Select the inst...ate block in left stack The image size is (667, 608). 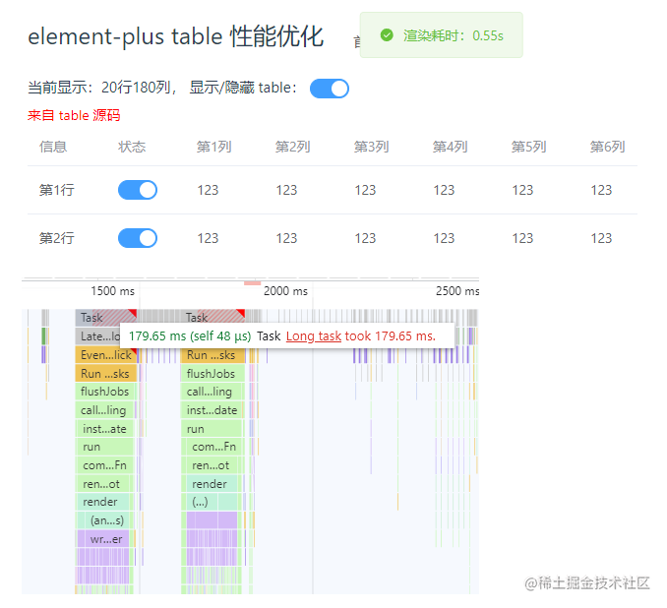coord(104,429)
